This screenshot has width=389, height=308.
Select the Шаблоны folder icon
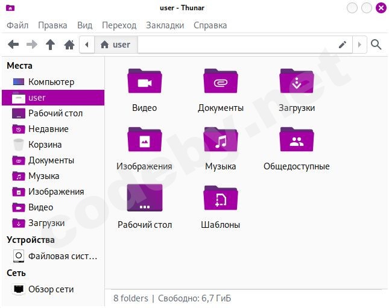221,198
